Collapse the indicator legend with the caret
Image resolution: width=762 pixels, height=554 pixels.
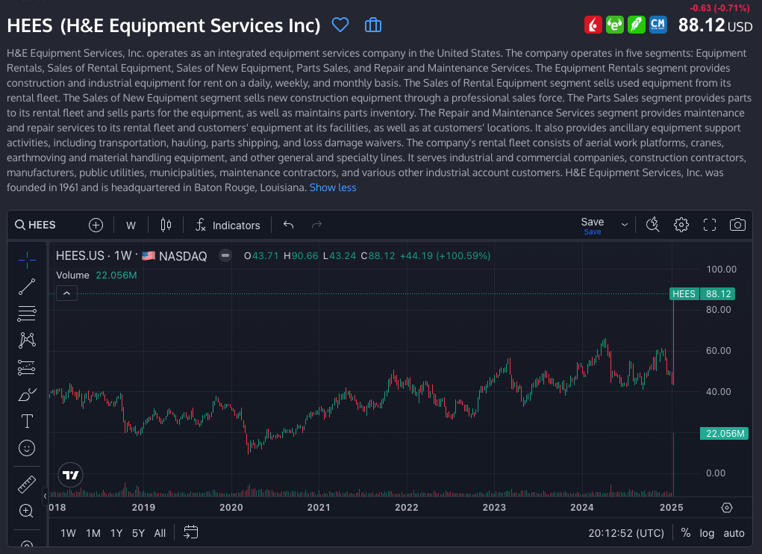click(66, 293)
